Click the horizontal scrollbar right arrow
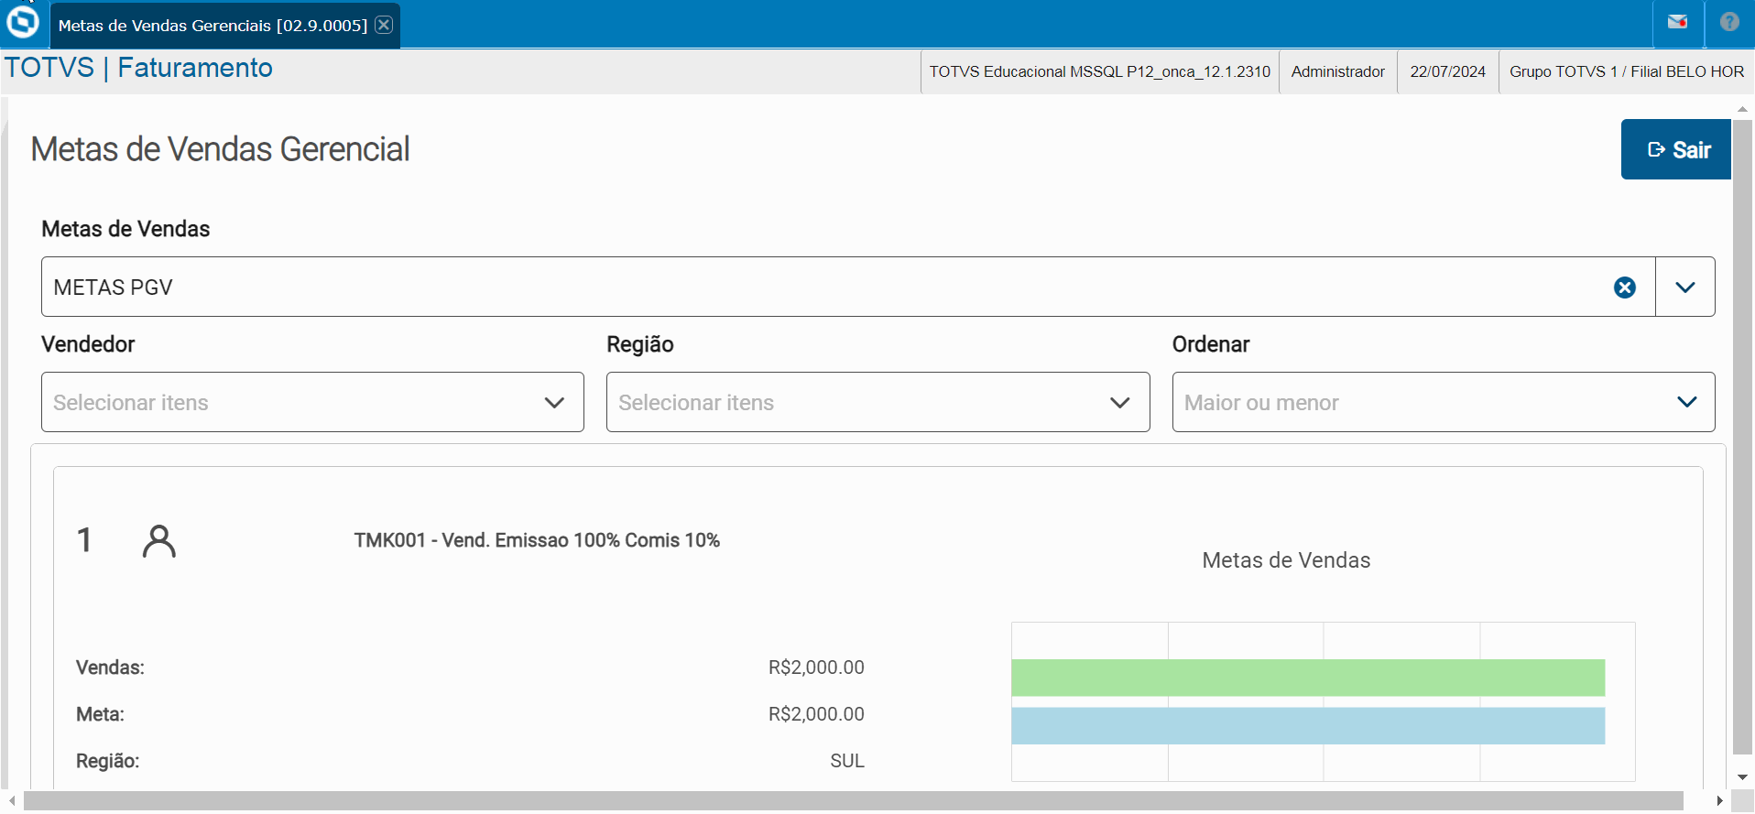This screenshot has height=814, width=1755. click(x=1719, y=801)
